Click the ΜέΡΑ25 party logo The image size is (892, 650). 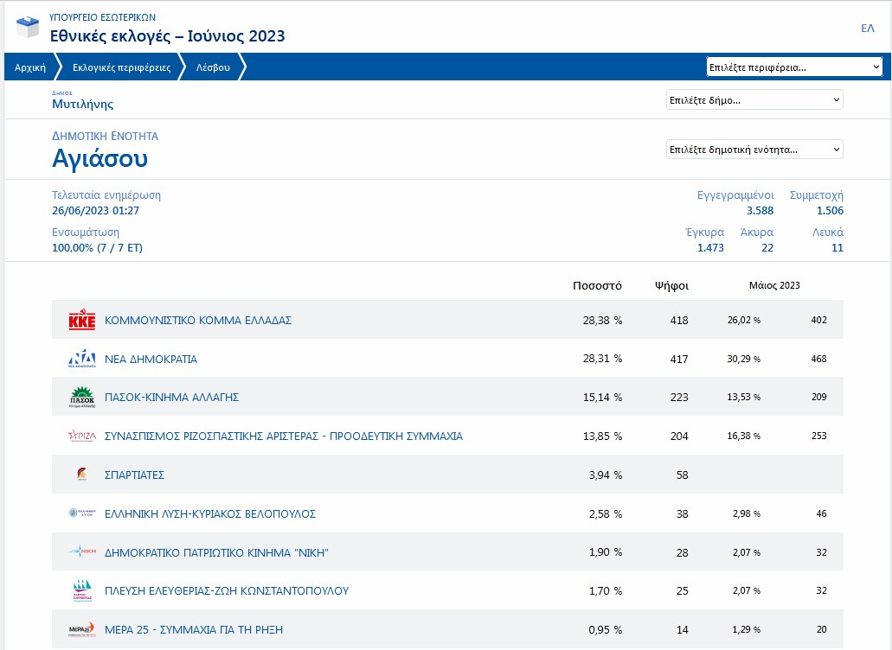(x=81, y=629)
